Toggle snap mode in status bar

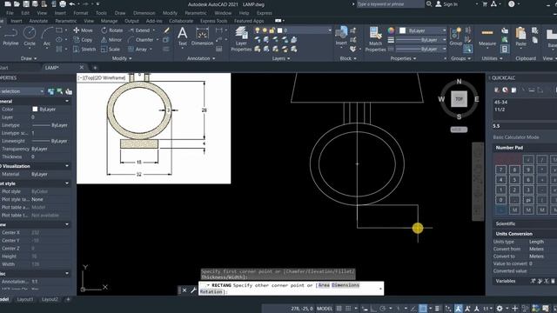coord(348,309)
